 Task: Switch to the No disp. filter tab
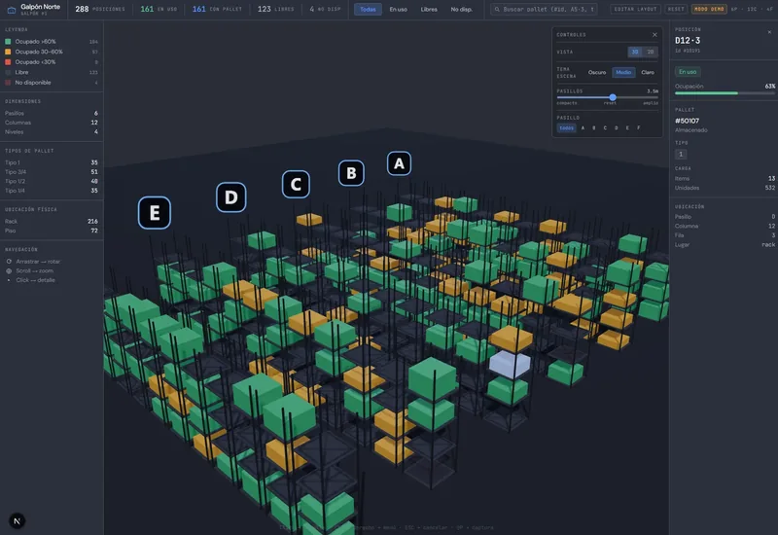pyautogui.click(x=461, y=9)
